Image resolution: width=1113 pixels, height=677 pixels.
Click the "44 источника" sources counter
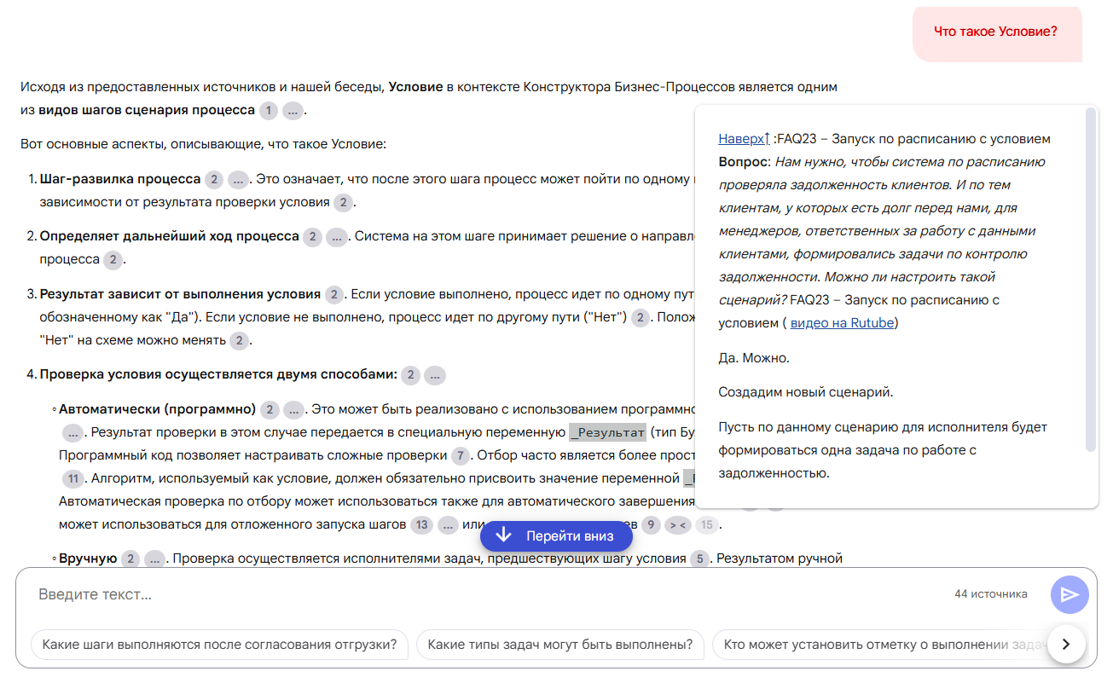tap(991, 594)
